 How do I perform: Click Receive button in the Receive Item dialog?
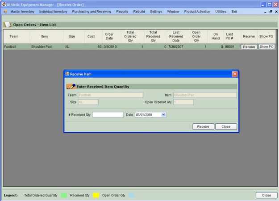coord(203,126)
